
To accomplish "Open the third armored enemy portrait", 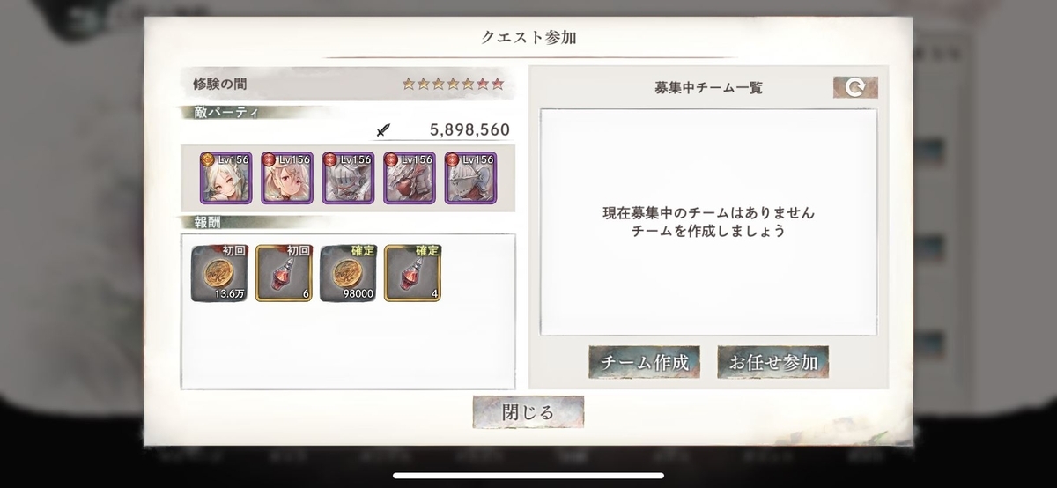I will pyautogui.click(x=348, y=178).
